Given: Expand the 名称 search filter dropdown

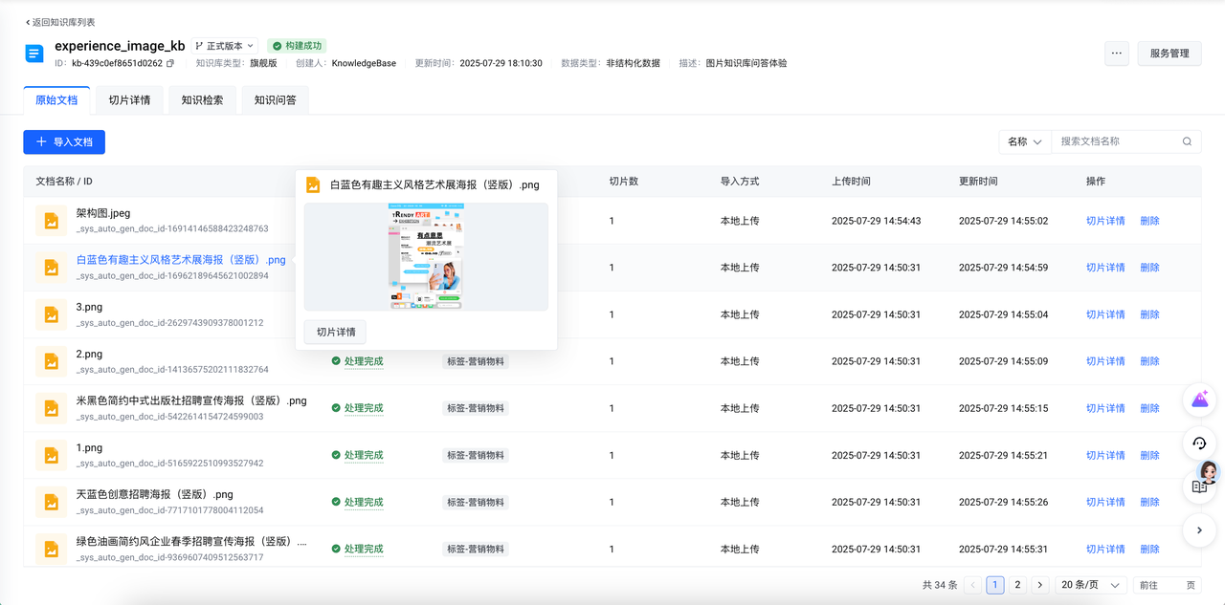Looking at the screenshot, I should [x=1025, y=141].
